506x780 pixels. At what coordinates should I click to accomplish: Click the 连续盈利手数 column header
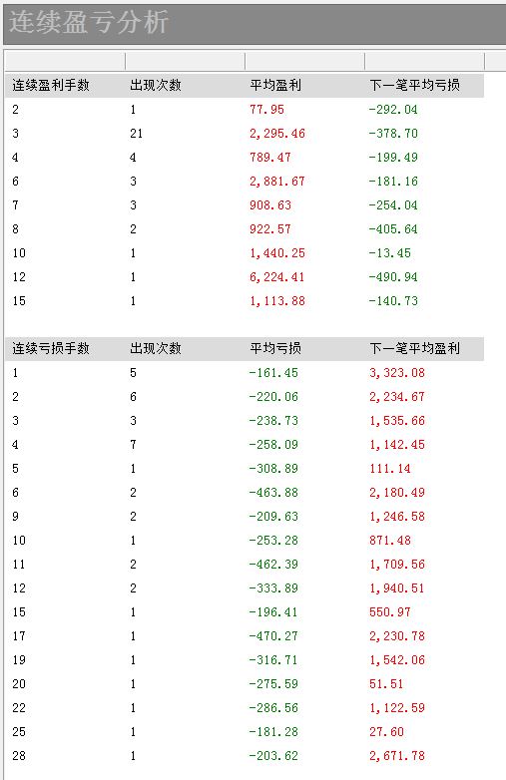pyautogui.click(x=51, y=85)
